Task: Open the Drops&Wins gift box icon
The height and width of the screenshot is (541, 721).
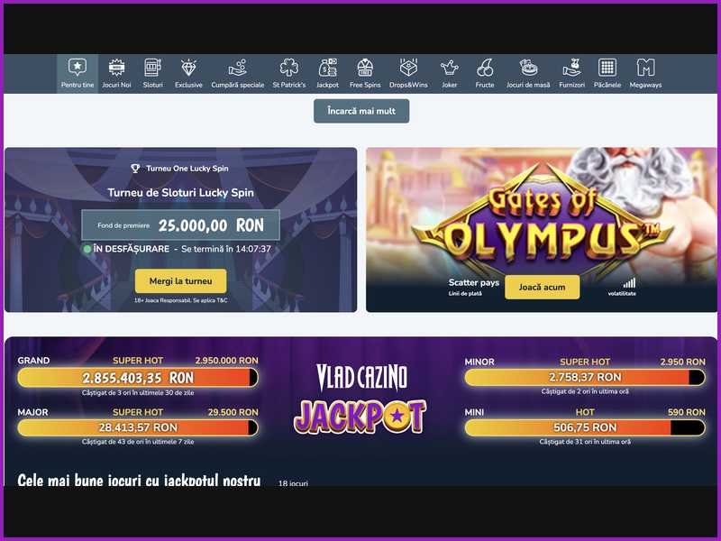Action: click(x=407, y=68)
